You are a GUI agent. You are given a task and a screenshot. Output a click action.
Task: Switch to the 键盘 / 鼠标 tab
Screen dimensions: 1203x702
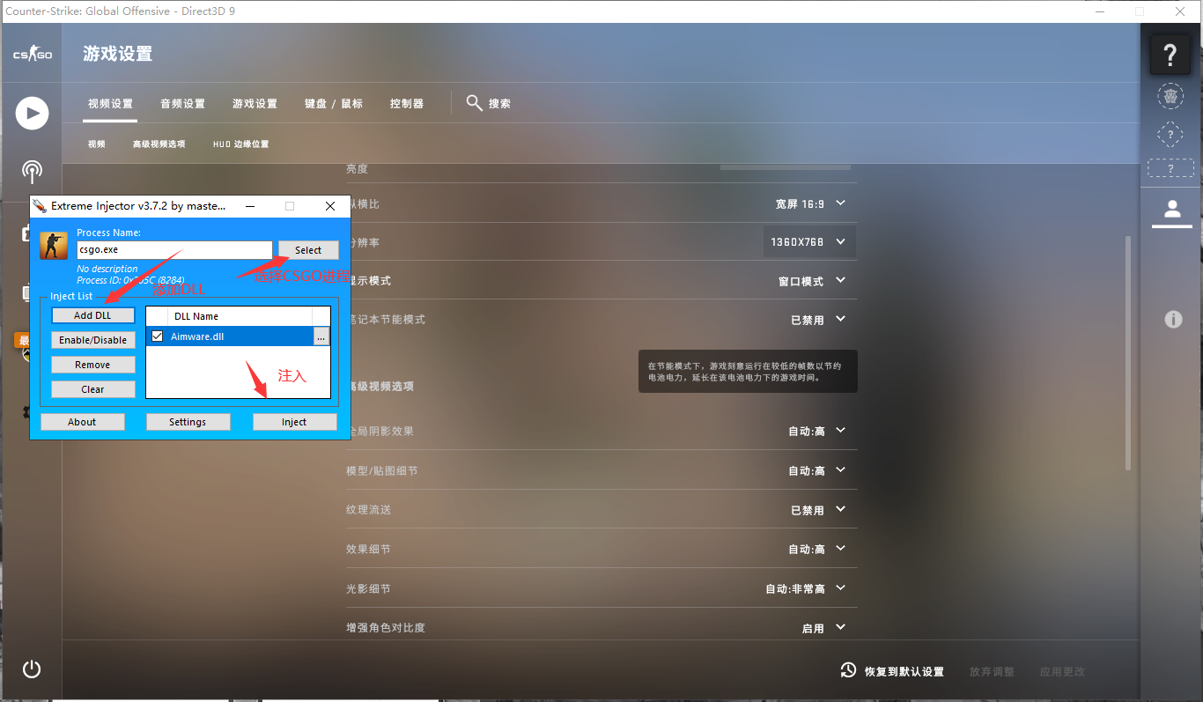click(334, 103)
